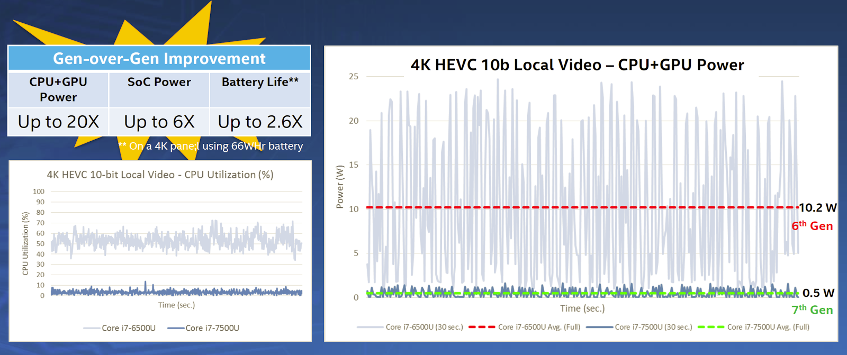Click the '20' tick on the power axis
The width and height of the screenshot is (847, 355).
coord(354,121)
